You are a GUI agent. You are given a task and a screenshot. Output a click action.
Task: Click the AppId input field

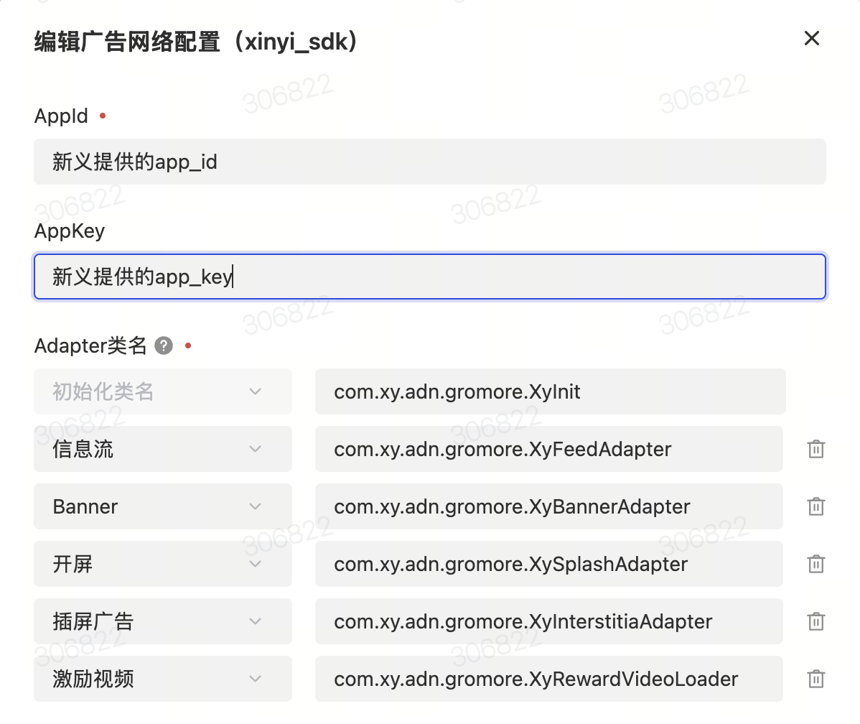coord(429,162)
